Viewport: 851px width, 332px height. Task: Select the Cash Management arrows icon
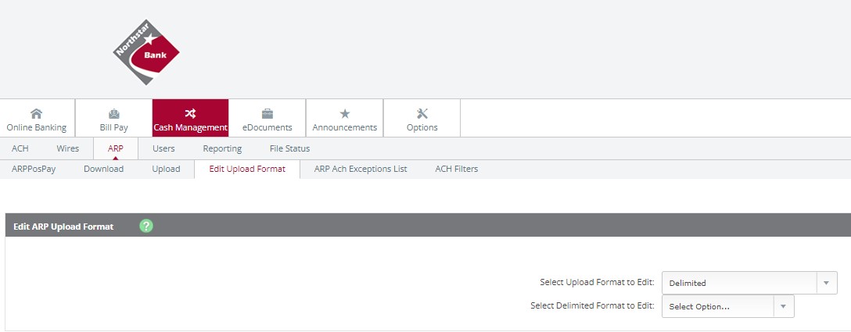[190, 113]
